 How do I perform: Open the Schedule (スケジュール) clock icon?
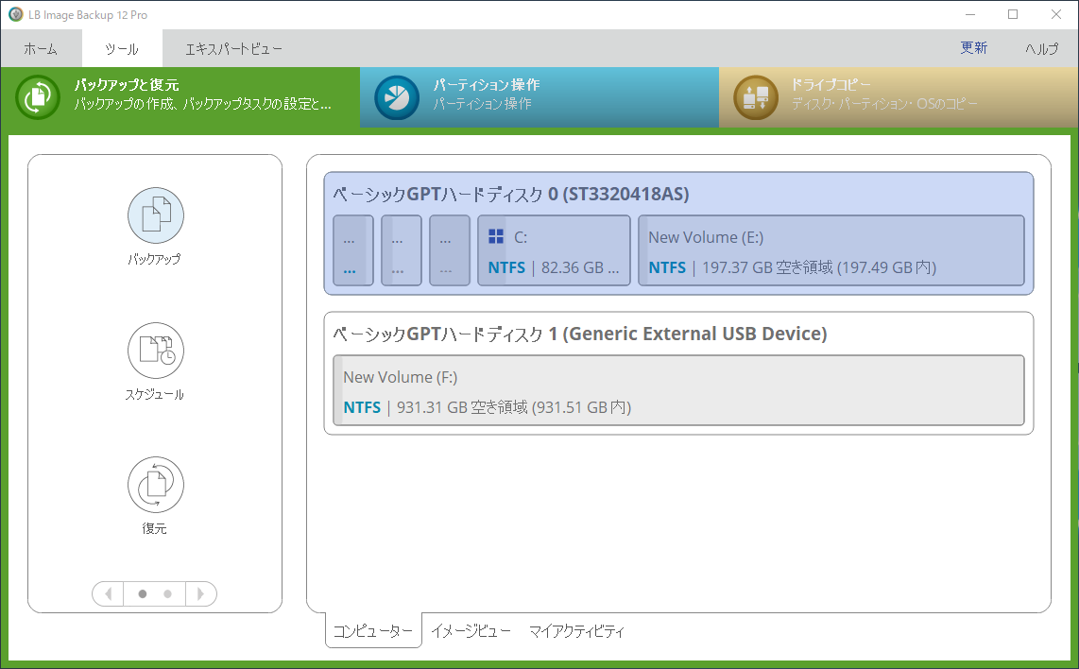[x=156, y=351]
